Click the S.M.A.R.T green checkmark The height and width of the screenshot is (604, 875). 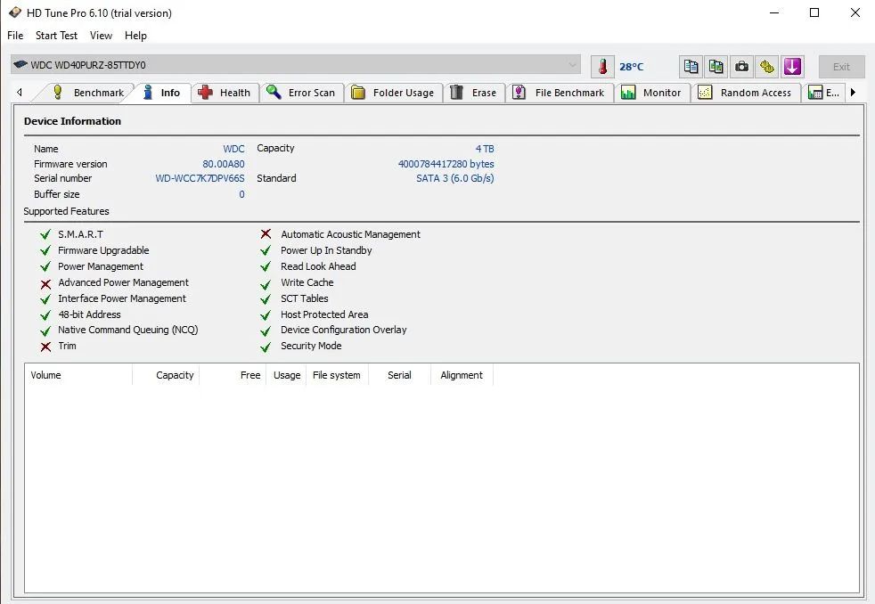pos(45,234)
